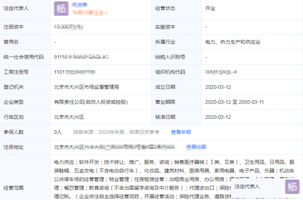Select the 北京市大兴区市场监督管理局 registration authority text
The image size is (303, 200).
[86, 87]
